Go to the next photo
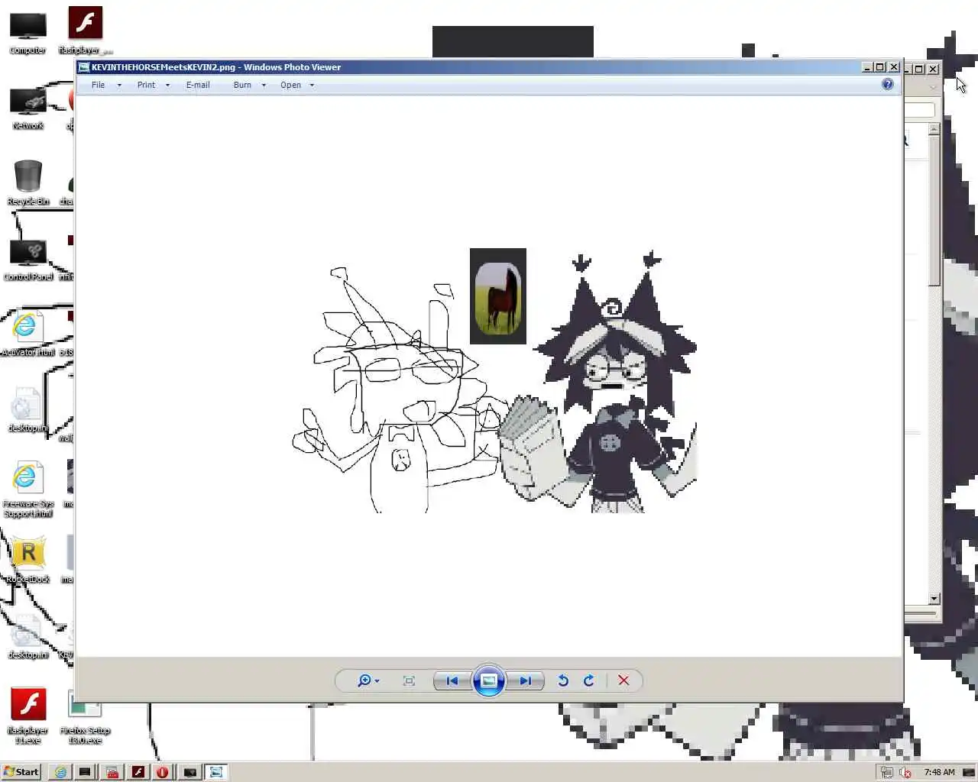The image size is (978, 782). pos(526,680)
